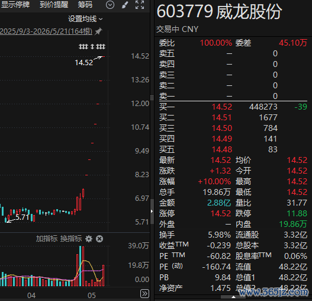Enter fullscreen chart mode

point(140,5)
